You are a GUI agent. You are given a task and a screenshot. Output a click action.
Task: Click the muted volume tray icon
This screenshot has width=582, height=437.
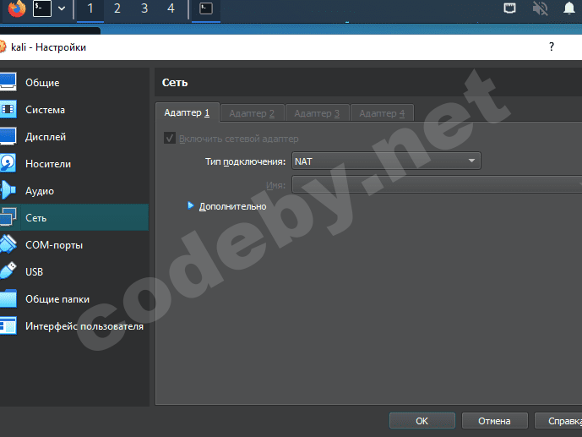click(540, 8)
